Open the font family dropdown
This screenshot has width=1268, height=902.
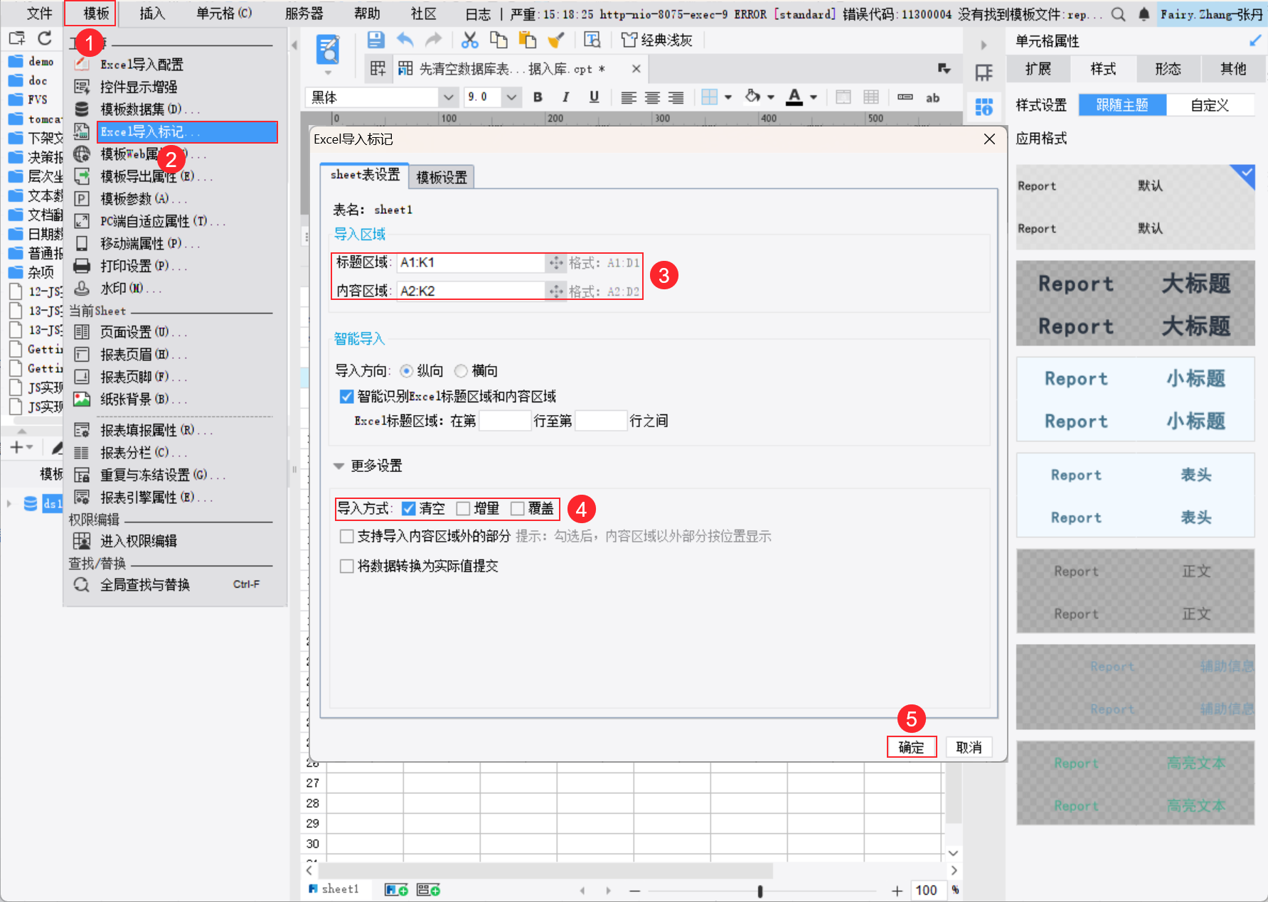coord(448,97)
